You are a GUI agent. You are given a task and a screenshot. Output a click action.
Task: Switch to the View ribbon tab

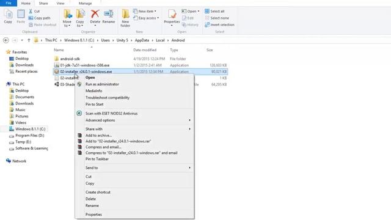pyautogui.click(x=60, y=4)
